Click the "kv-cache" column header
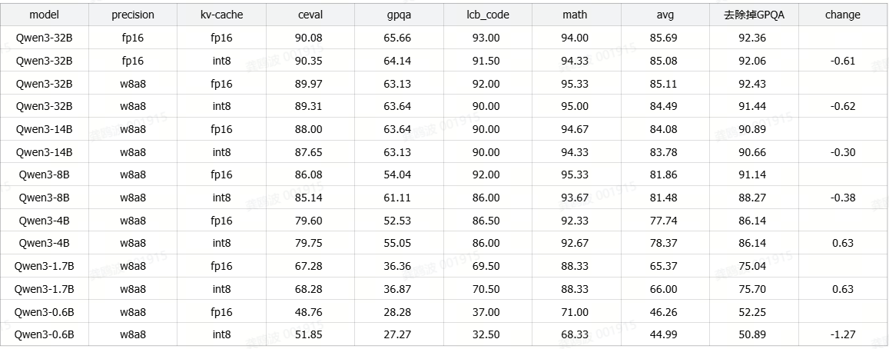This screenshot has height=349, width=889. pos(221,15)
